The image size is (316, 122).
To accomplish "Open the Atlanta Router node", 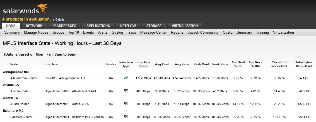I will (20, 91).
